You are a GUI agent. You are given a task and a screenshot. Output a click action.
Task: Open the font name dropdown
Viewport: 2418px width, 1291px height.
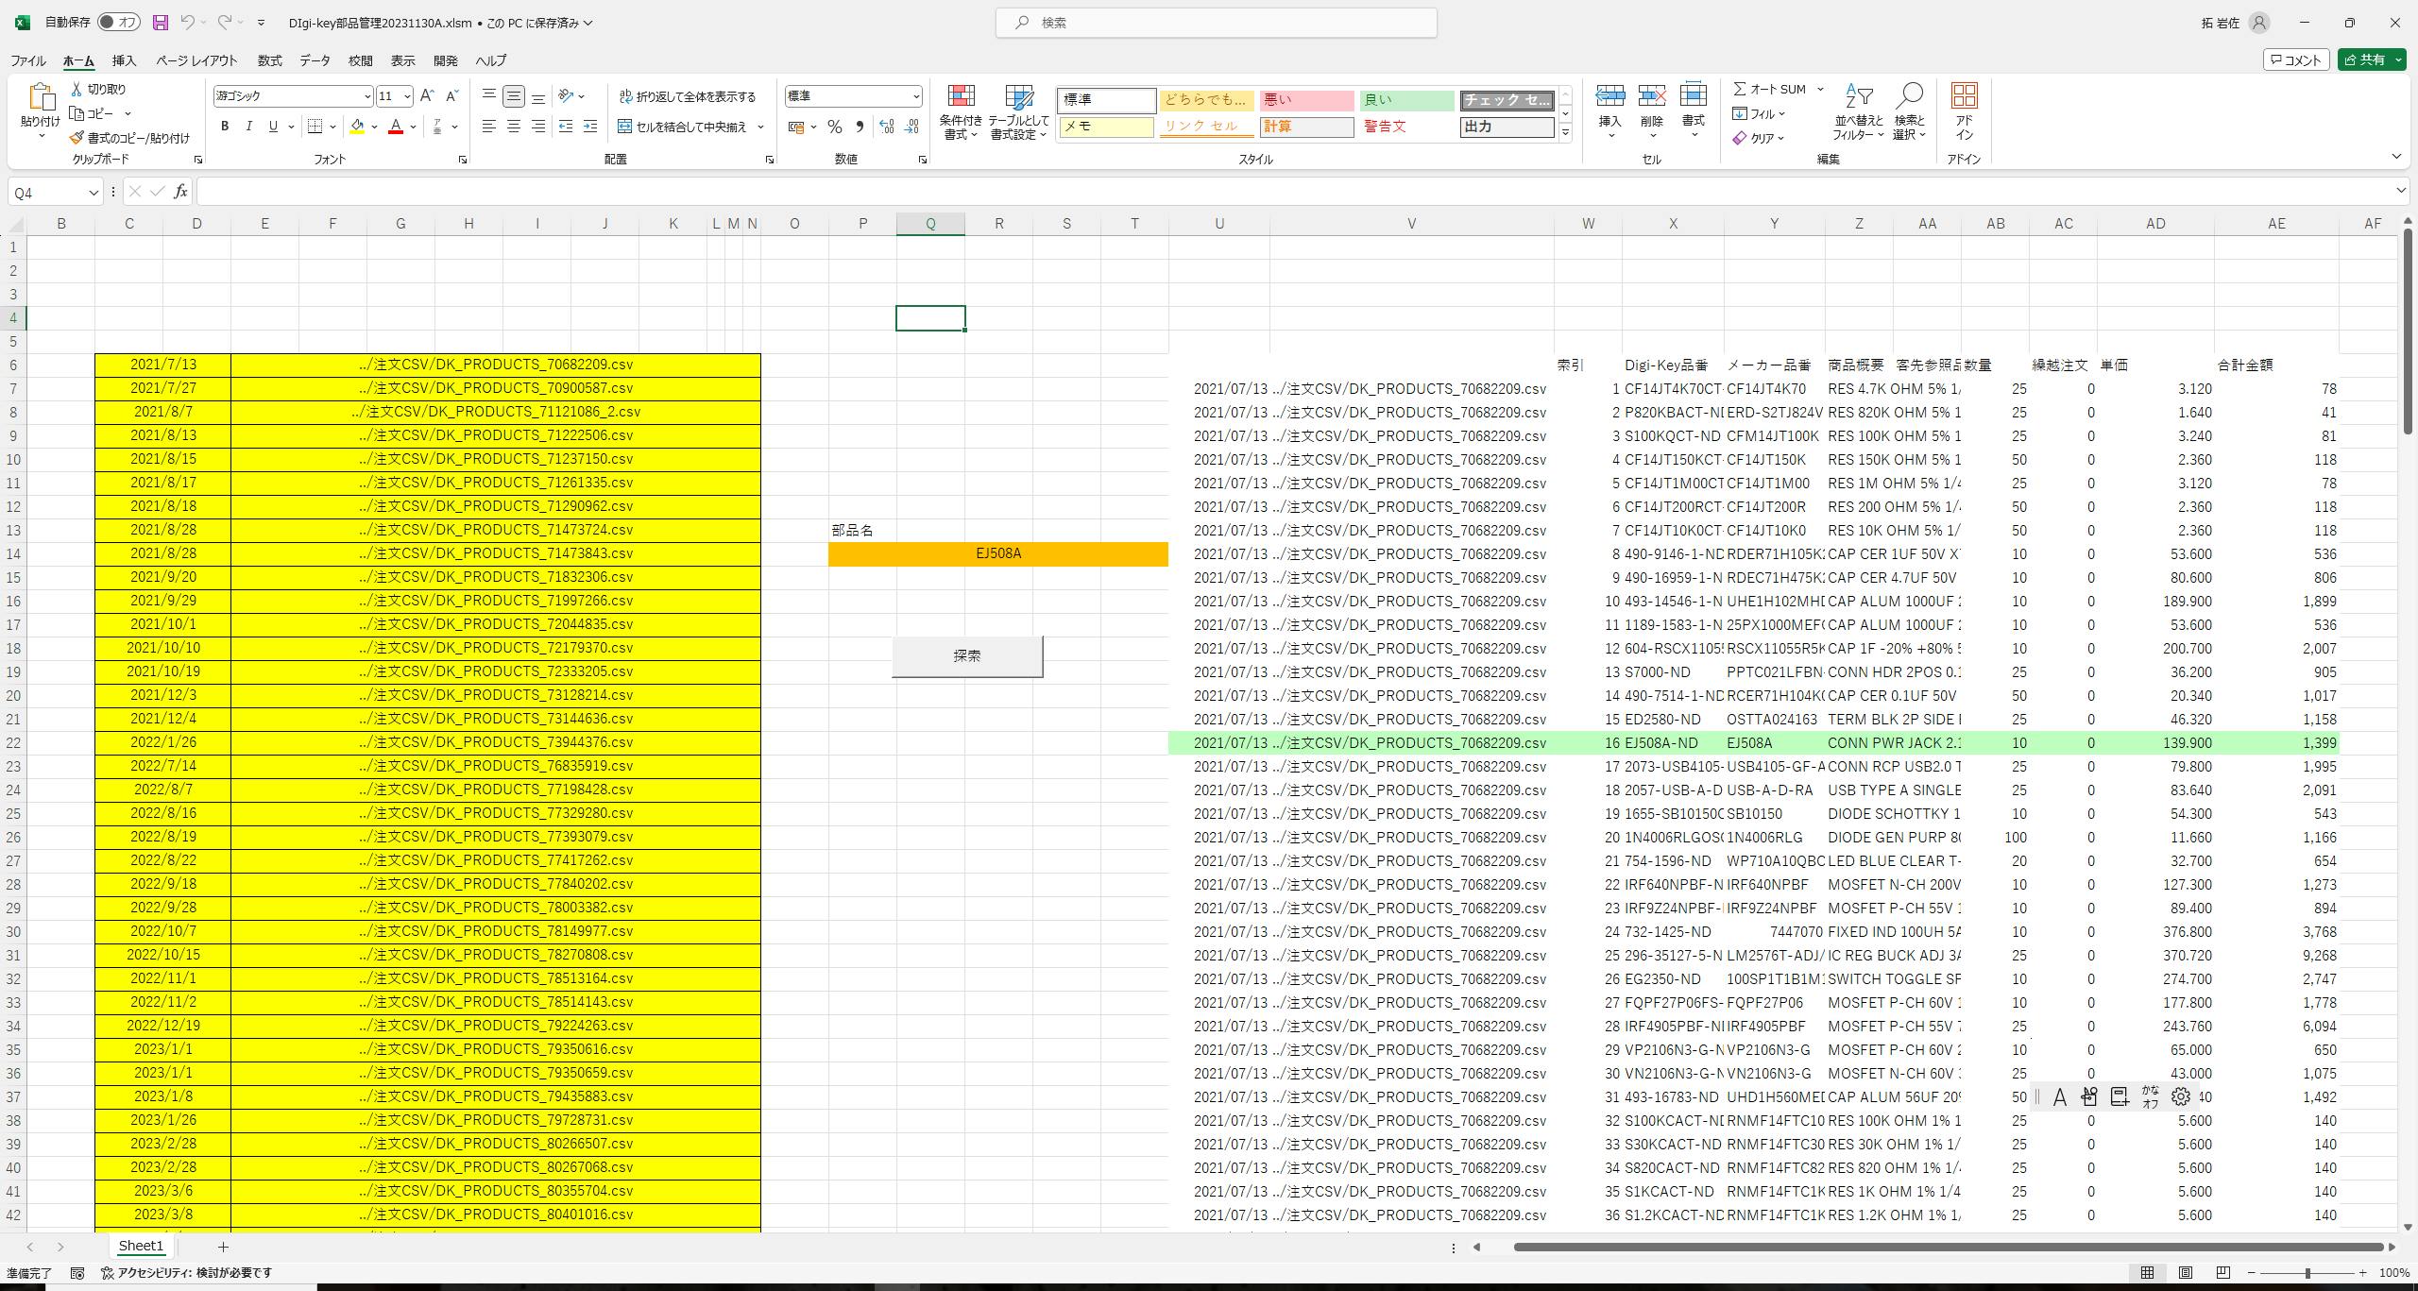pos(367,96)
